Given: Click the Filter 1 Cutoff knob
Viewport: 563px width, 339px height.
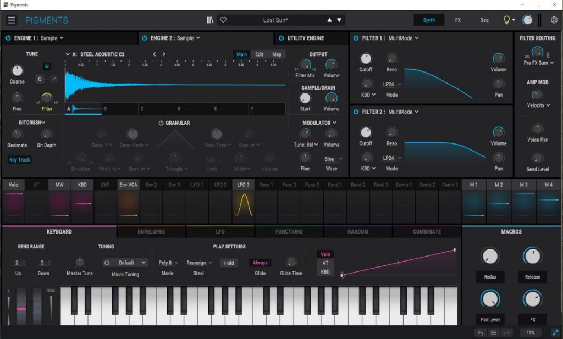Looking at the screenshot, I should tap(366, 58).
